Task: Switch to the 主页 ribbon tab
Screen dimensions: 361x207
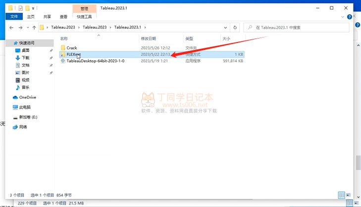Action: [31, 16]
